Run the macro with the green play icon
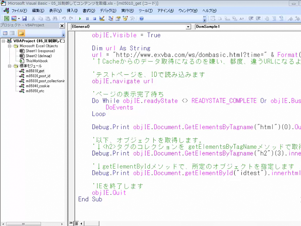The image size is (301, 226). click(x=80, y=18)
